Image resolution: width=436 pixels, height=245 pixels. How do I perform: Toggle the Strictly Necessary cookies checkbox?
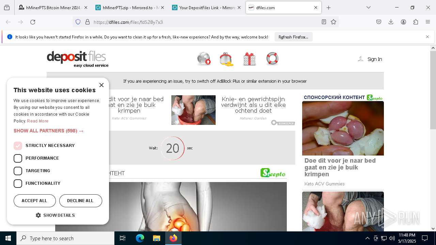click(18, 146)
